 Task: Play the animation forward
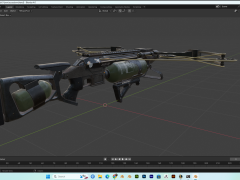pyautogui.click(x=122, y=159)
